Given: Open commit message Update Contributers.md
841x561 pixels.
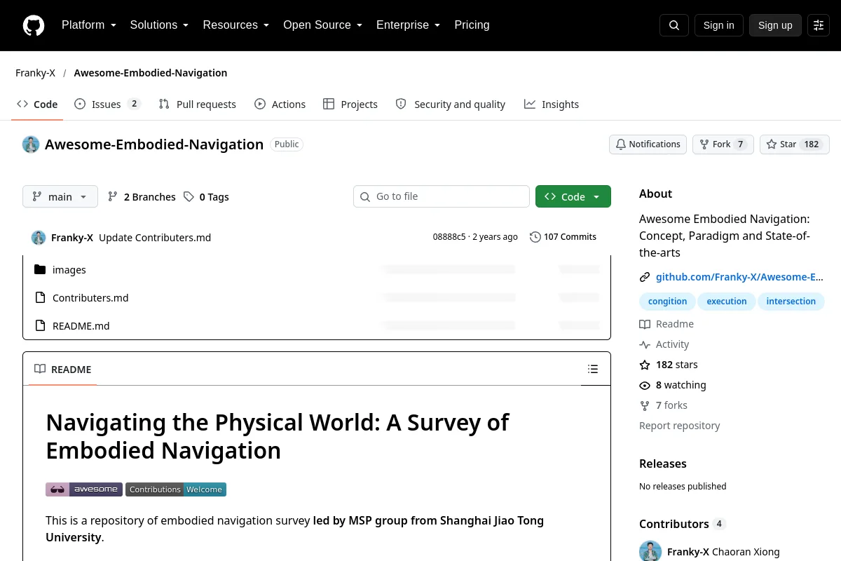Looking at the screenshot, I should pyautogui.click(x=155, y=238).
